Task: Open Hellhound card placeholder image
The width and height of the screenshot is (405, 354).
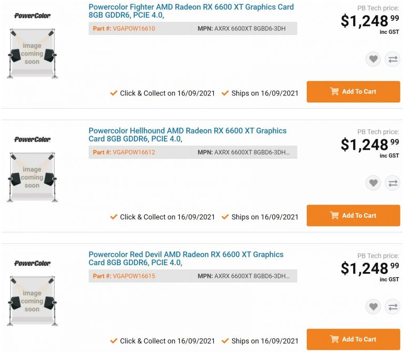Action: [x=32, y=178]
